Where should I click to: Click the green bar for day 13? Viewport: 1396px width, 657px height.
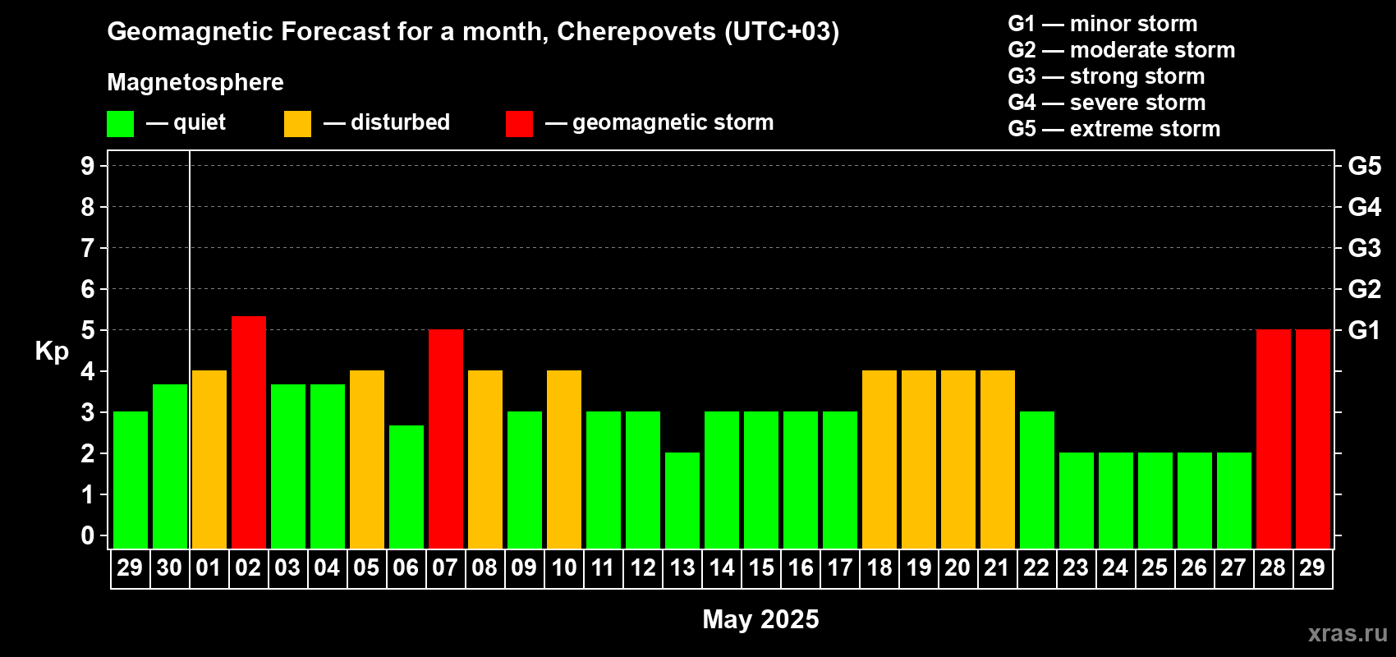(682, 501)
